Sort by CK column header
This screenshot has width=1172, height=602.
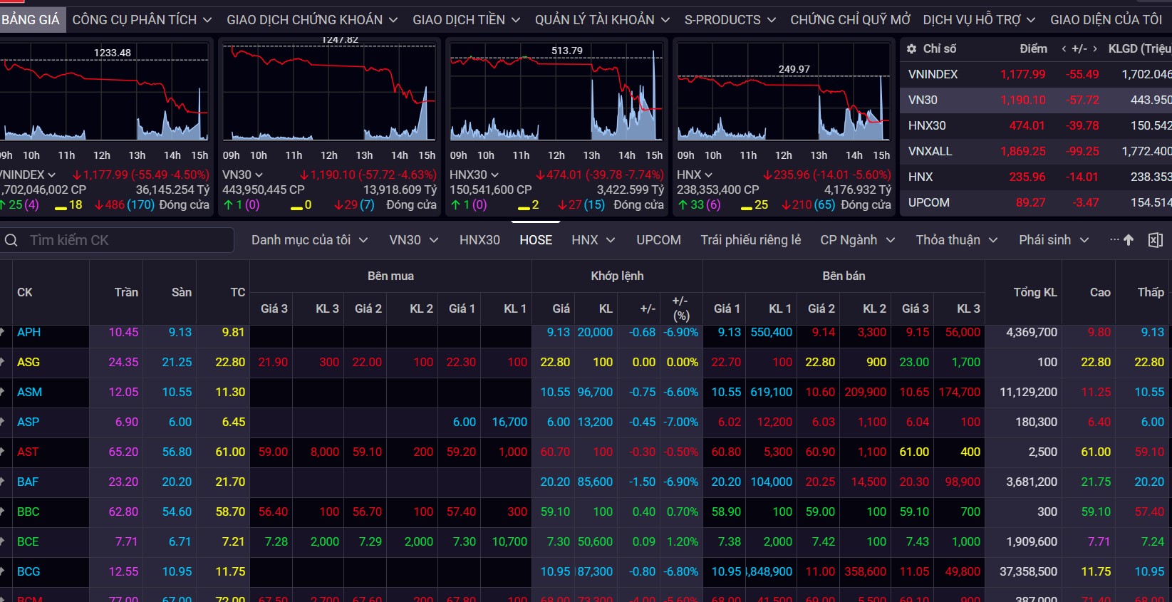25,292
